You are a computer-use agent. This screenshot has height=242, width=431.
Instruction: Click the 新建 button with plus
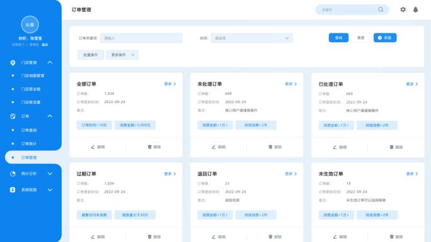click(x=385, y=38)
